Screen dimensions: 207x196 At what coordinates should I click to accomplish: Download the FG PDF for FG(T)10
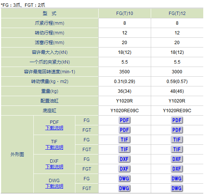124,120
